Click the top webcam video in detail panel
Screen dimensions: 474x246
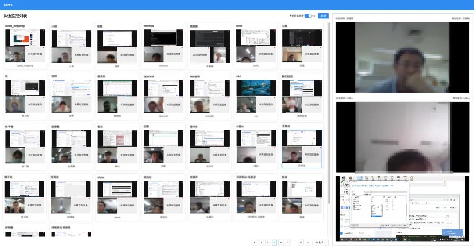tap(402, 58)
